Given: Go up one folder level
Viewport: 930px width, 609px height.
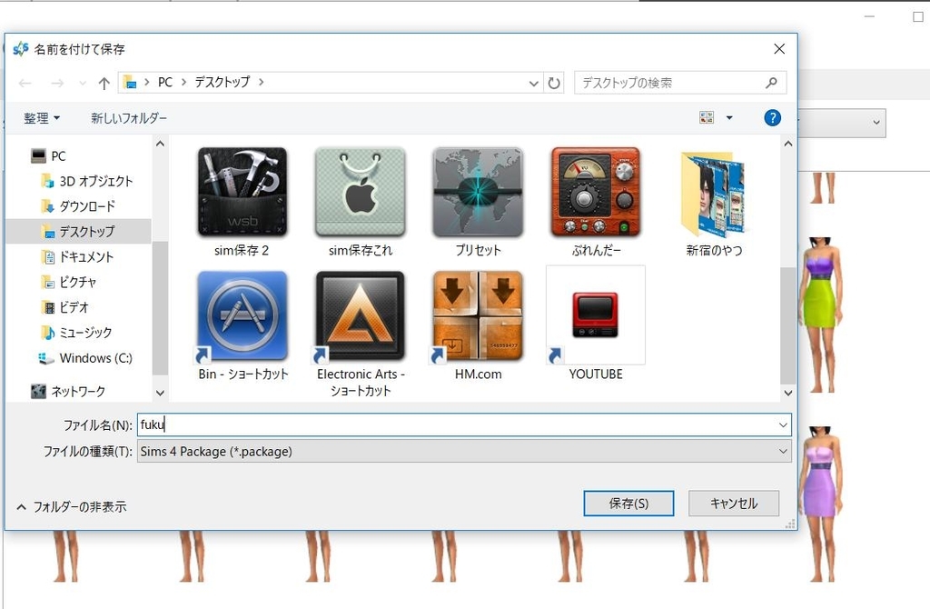Looking at the screenshot, I should (104, 83).
